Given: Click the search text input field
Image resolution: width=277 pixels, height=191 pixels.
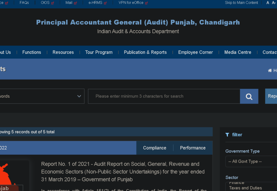Looking at the screenshot, I should (164, 96).
